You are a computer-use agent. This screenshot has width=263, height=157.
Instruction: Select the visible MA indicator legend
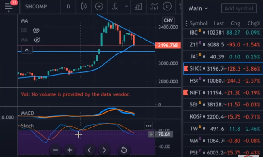point(24,21)
